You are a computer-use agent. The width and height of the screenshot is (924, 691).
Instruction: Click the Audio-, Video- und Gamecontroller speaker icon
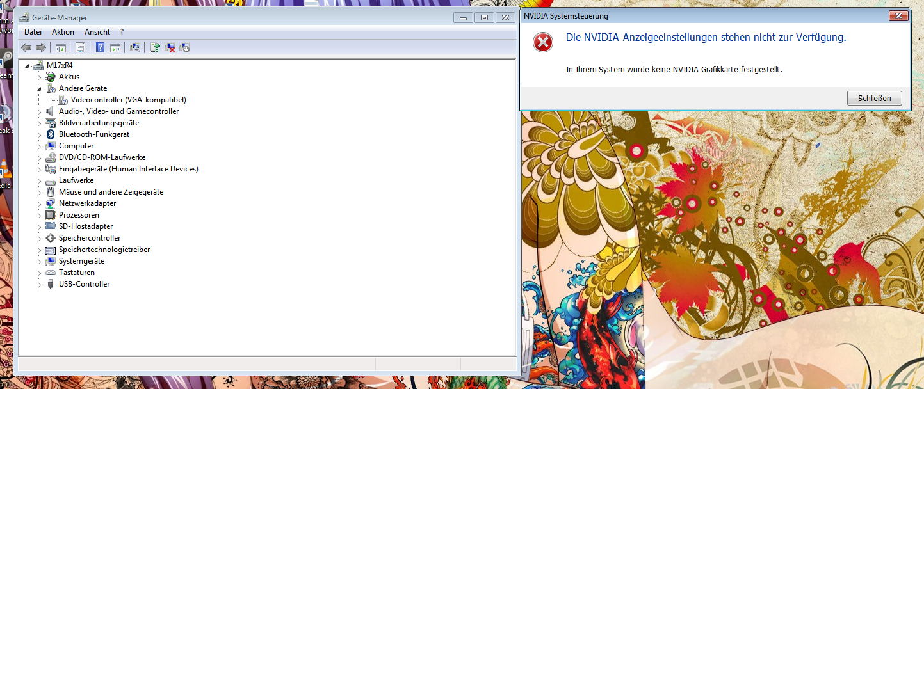pos(51,111)
